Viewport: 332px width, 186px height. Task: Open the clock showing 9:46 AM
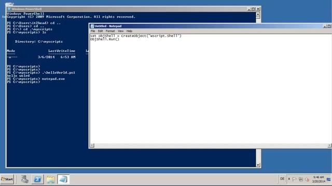tap(319, 179)
